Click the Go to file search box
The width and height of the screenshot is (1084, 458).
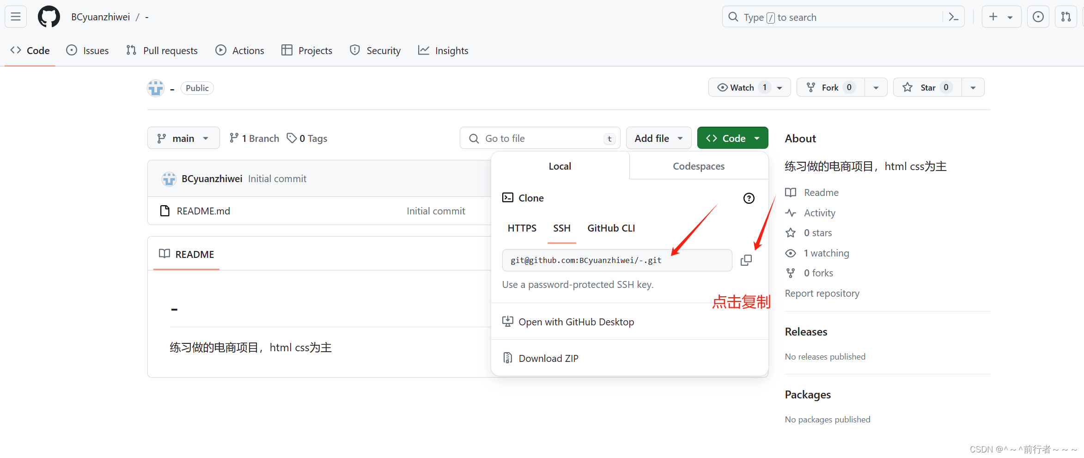coord(540,138)
